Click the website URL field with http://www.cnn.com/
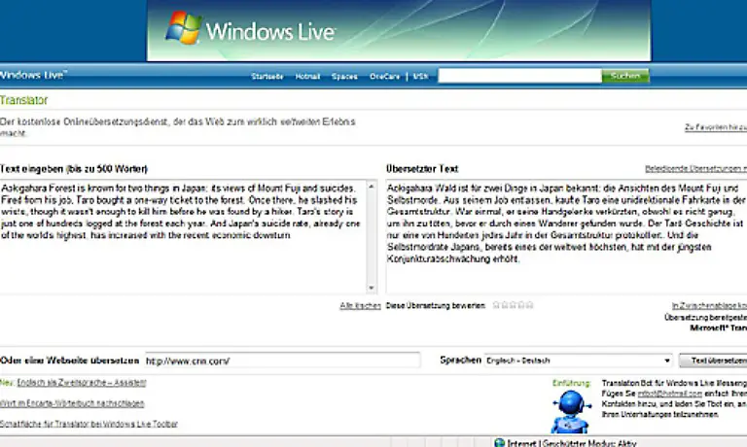Viewport: 747px width, 447px height. [282, 361]
